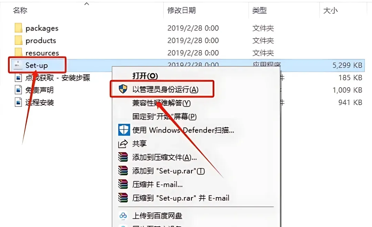Click the sort arrow above 名称 column
This screenshot has width=372, height=227.
(87, 3)
